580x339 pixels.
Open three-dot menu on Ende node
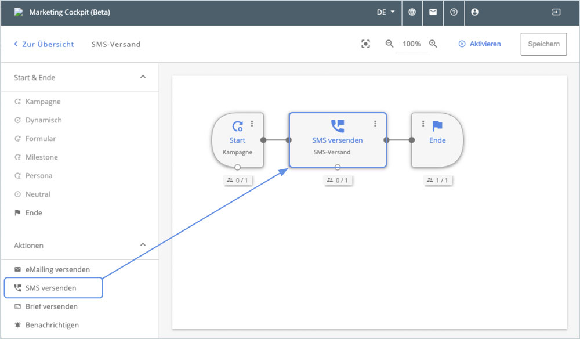[x=423, y=124]
